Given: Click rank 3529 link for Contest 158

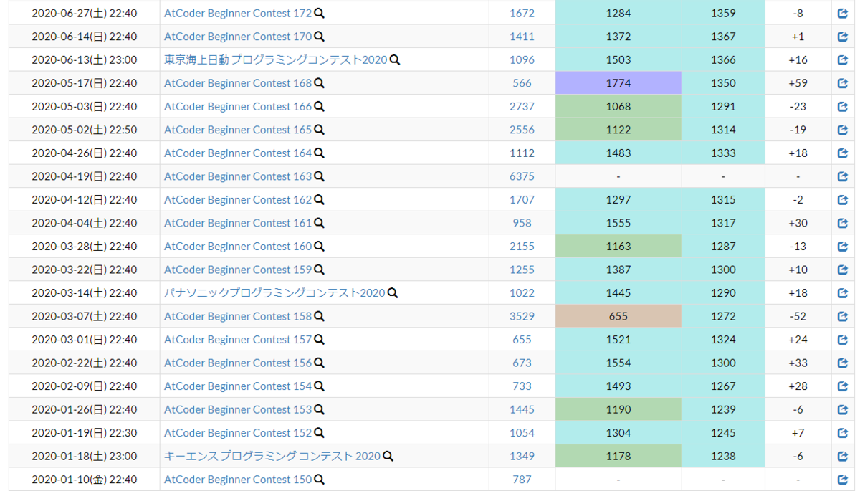Looking at the screenshot, I should coord(522,316).
